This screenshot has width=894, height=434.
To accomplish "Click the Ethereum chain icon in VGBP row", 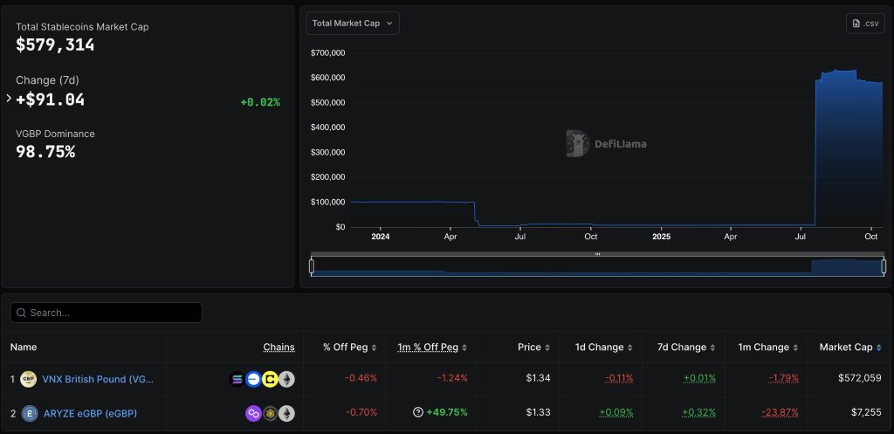I will pyautogui.click(x=286, y=379).
